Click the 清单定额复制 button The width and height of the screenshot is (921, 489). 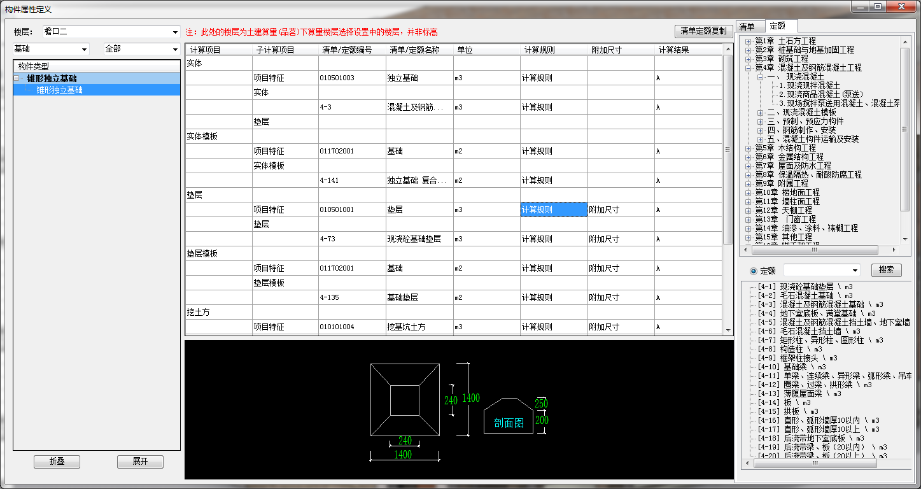[703, 31]
